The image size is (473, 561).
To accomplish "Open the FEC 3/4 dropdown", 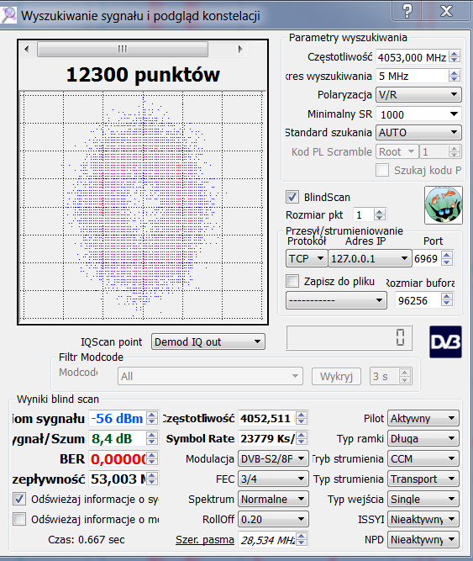I will click(273, 479).
